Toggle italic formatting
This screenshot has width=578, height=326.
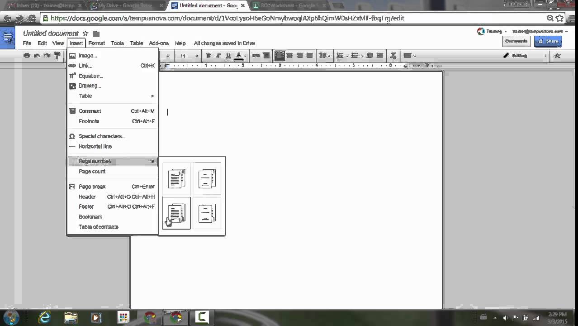point(218,56)
